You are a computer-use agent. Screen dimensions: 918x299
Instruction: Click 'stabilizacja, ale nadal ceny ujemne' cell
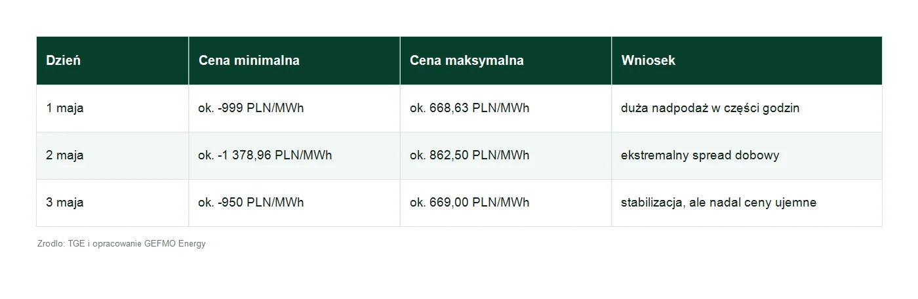tap(747, 203)
